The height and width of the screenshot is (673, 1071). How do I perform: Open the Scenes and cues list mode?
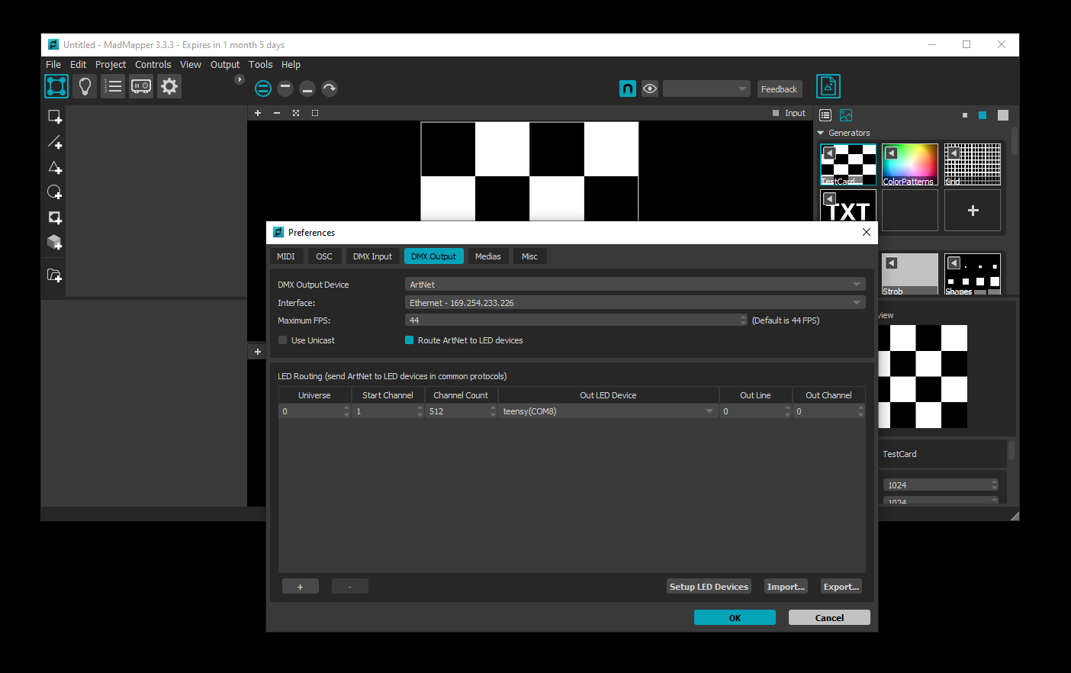point(113,86)
